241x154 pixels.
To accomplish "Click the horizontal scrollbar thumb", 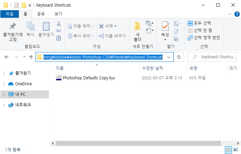I will tap(138, 143).
